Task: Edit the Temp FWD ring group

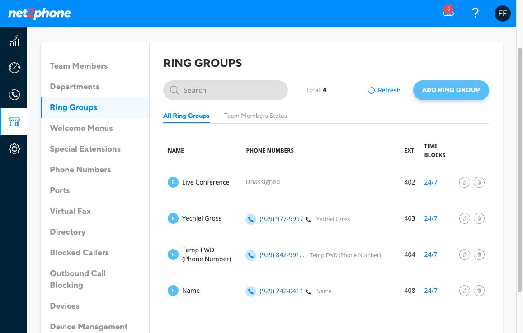Action: [x=464, y=255]
